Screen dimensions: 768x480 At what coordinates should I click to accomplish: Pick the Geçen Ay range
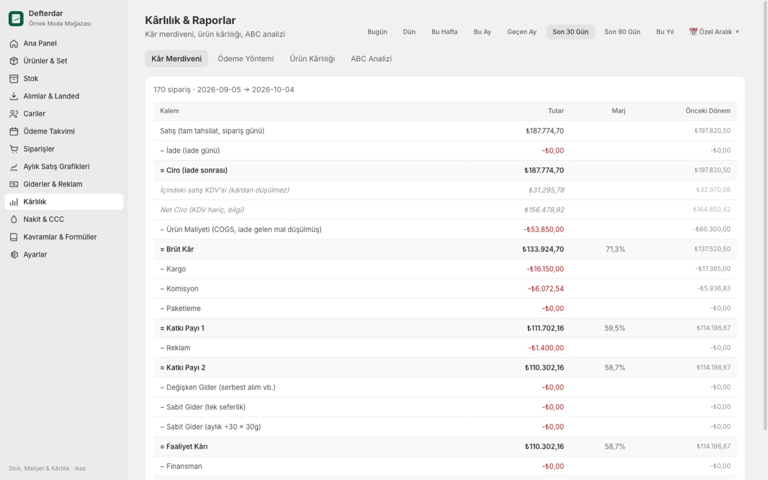coord(522,32)
